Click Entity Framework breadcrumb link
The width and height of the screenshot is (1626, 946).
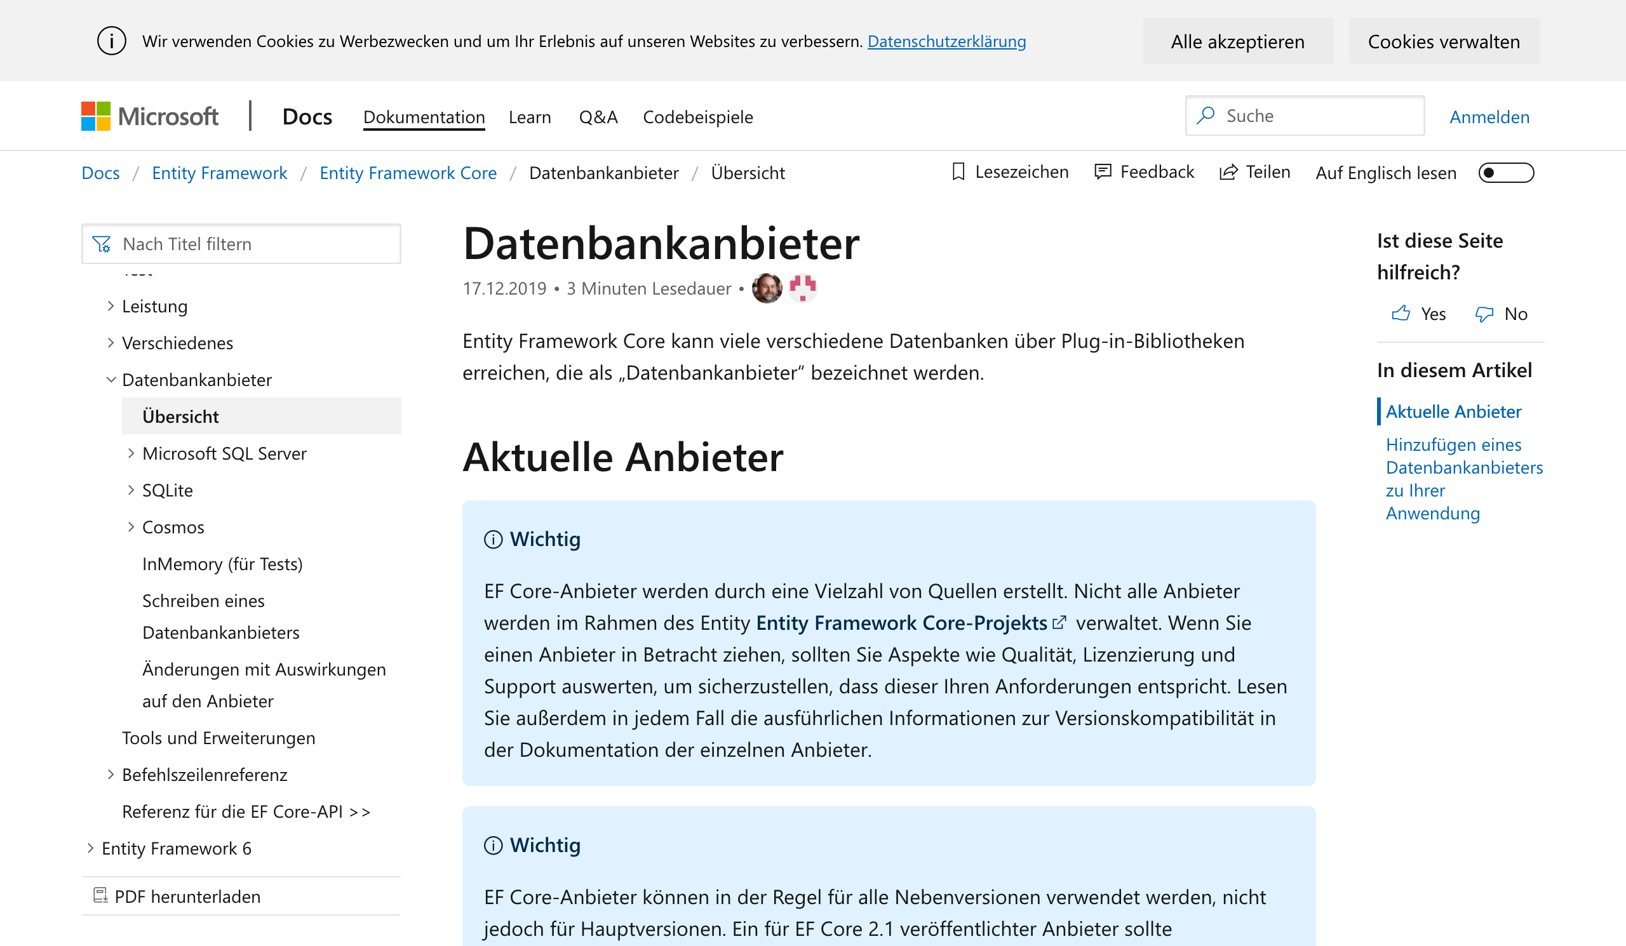pyautogui.click(x=219, y=173)
